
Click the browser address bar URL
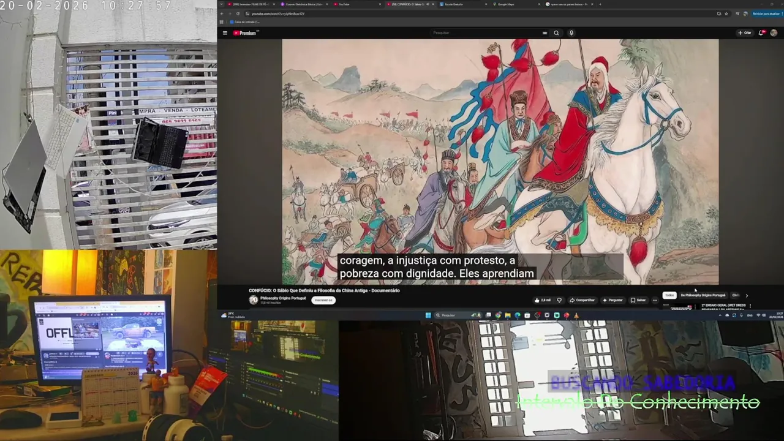278,13
